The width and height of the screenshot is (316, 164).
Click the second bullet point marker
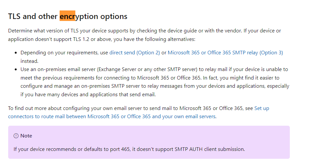tap(16, 70)
